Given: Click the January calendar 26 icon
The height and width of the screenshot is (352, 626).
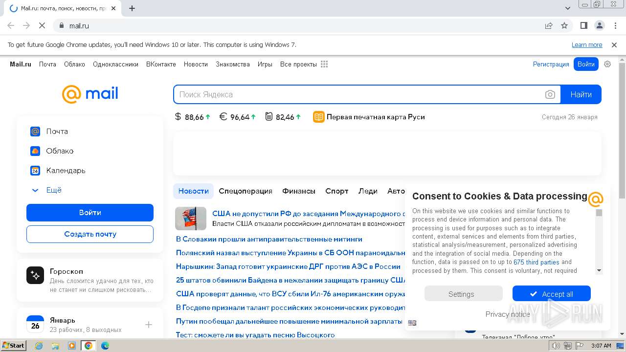Looking at the screenshot, I should (x=35, y=325).
